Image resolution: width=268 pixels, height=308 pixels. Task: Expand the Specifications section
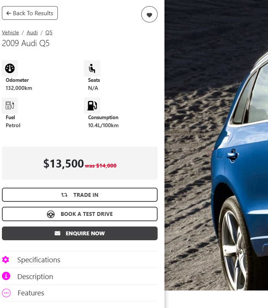point(80,260)
